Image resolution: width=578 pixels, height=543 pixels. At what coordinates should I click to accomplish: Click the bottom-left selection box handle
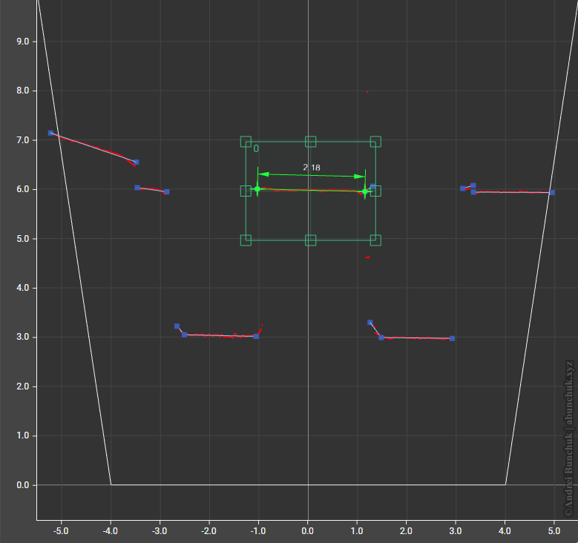tap(246, 240)
